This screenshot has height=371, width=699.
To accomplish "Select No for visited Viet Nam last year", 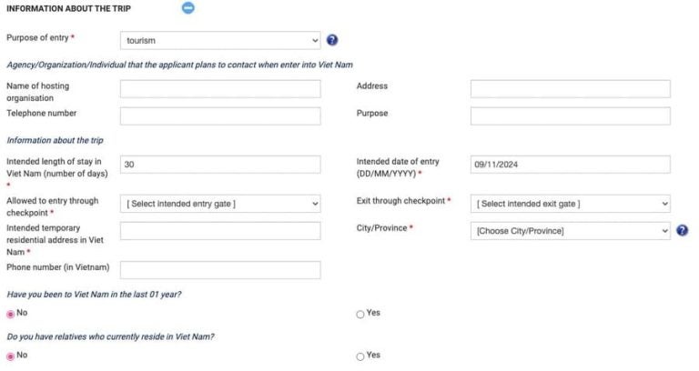I will pos(11,314).
